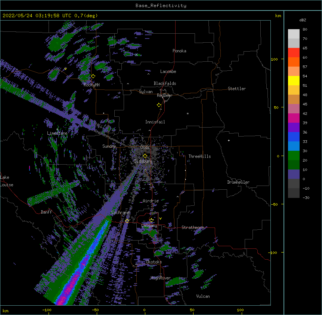Click the orange 60-57 dBZ legend band
The height and width of the screenshot is (315, 322).
(x=294, y=62)
